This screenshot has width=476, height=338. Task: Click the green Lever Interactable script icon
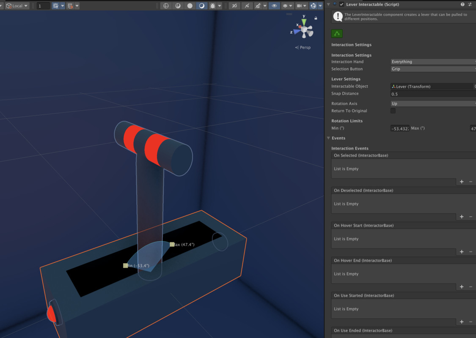(336, 33)
